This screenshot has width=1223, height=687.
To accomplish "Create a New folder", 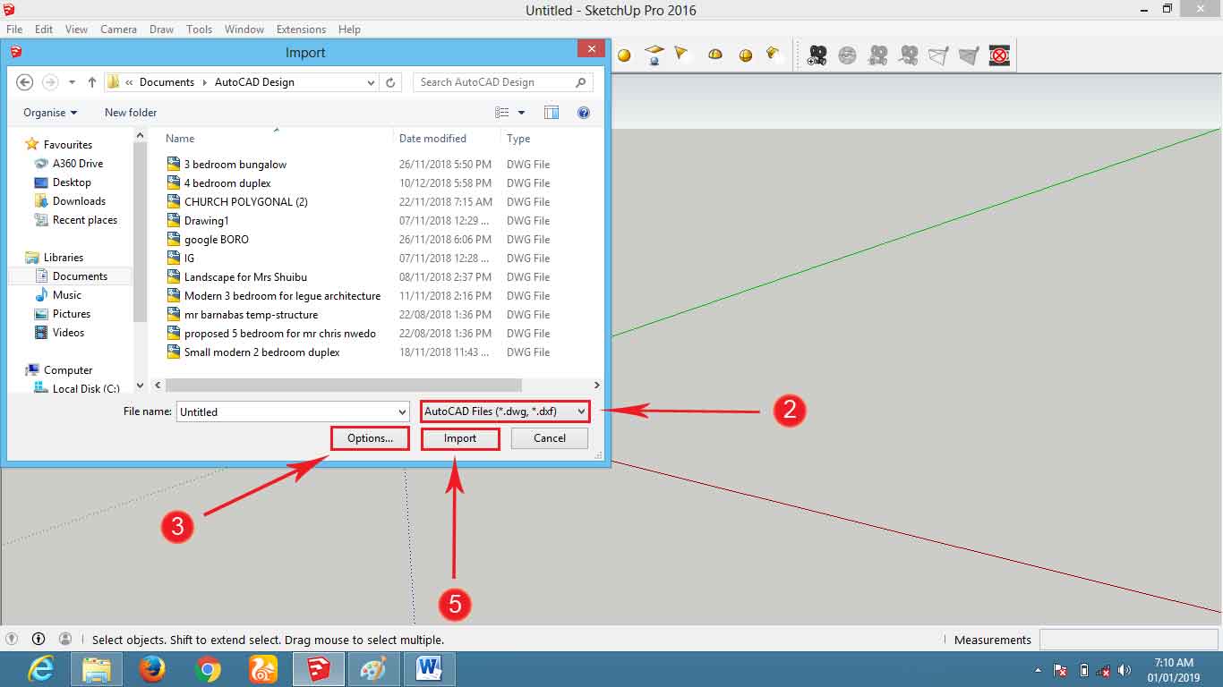I will [131, 113].
